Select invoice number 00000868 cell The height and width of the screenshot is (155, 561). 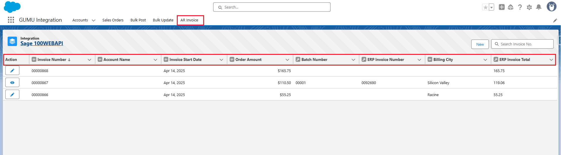40,71
